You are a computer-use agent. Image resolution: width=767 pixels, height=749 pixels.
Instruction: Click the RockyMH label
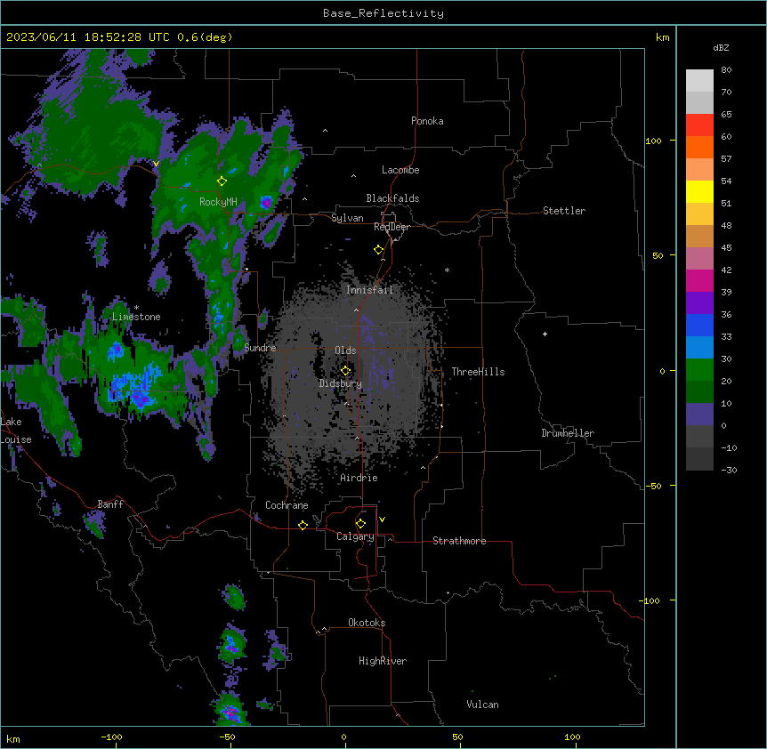tap(218, 202)
